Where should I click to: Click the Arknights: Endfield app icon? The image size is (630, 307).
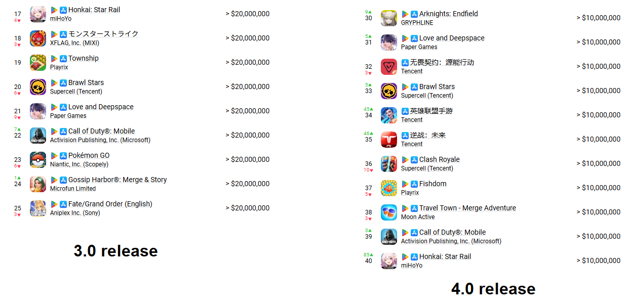(389, 18)
